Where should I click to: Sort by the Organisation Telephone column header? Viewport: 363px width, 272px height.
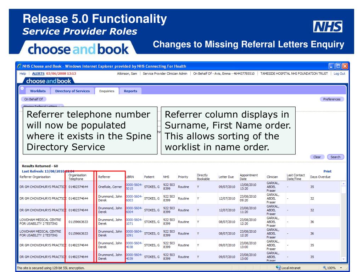(x=77, y=177)
